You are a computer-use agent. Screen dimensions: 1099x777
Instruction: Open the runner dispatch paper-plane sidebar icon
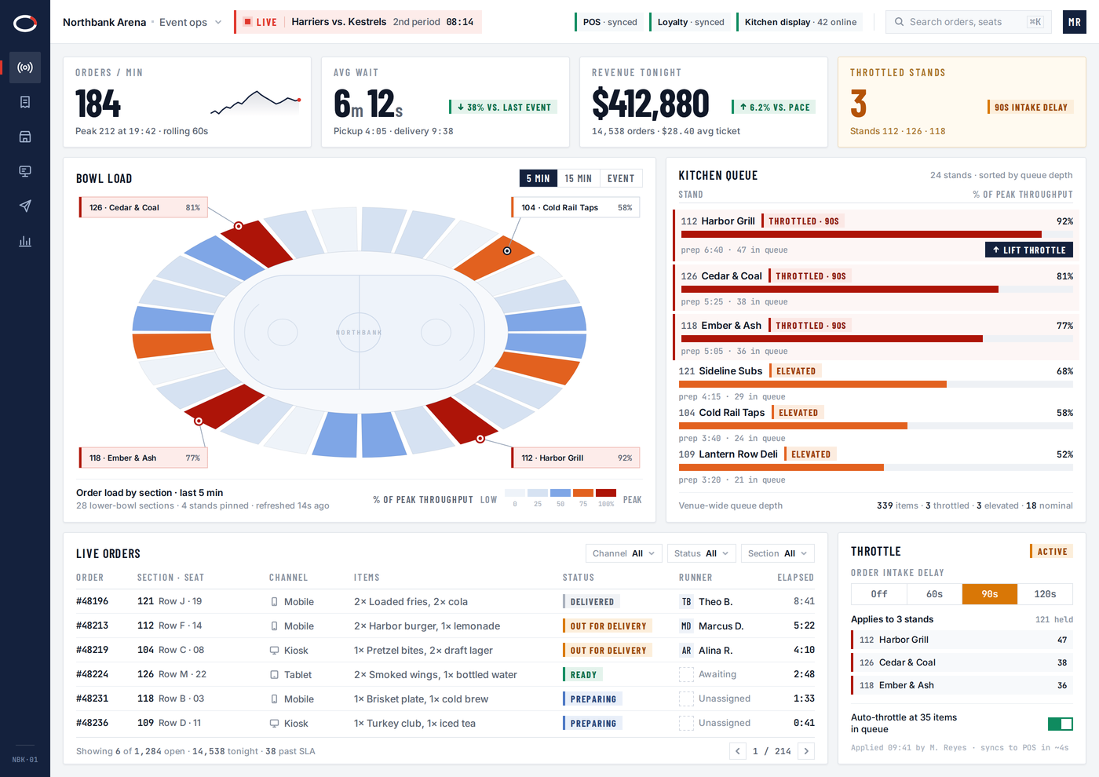(25, 206)
